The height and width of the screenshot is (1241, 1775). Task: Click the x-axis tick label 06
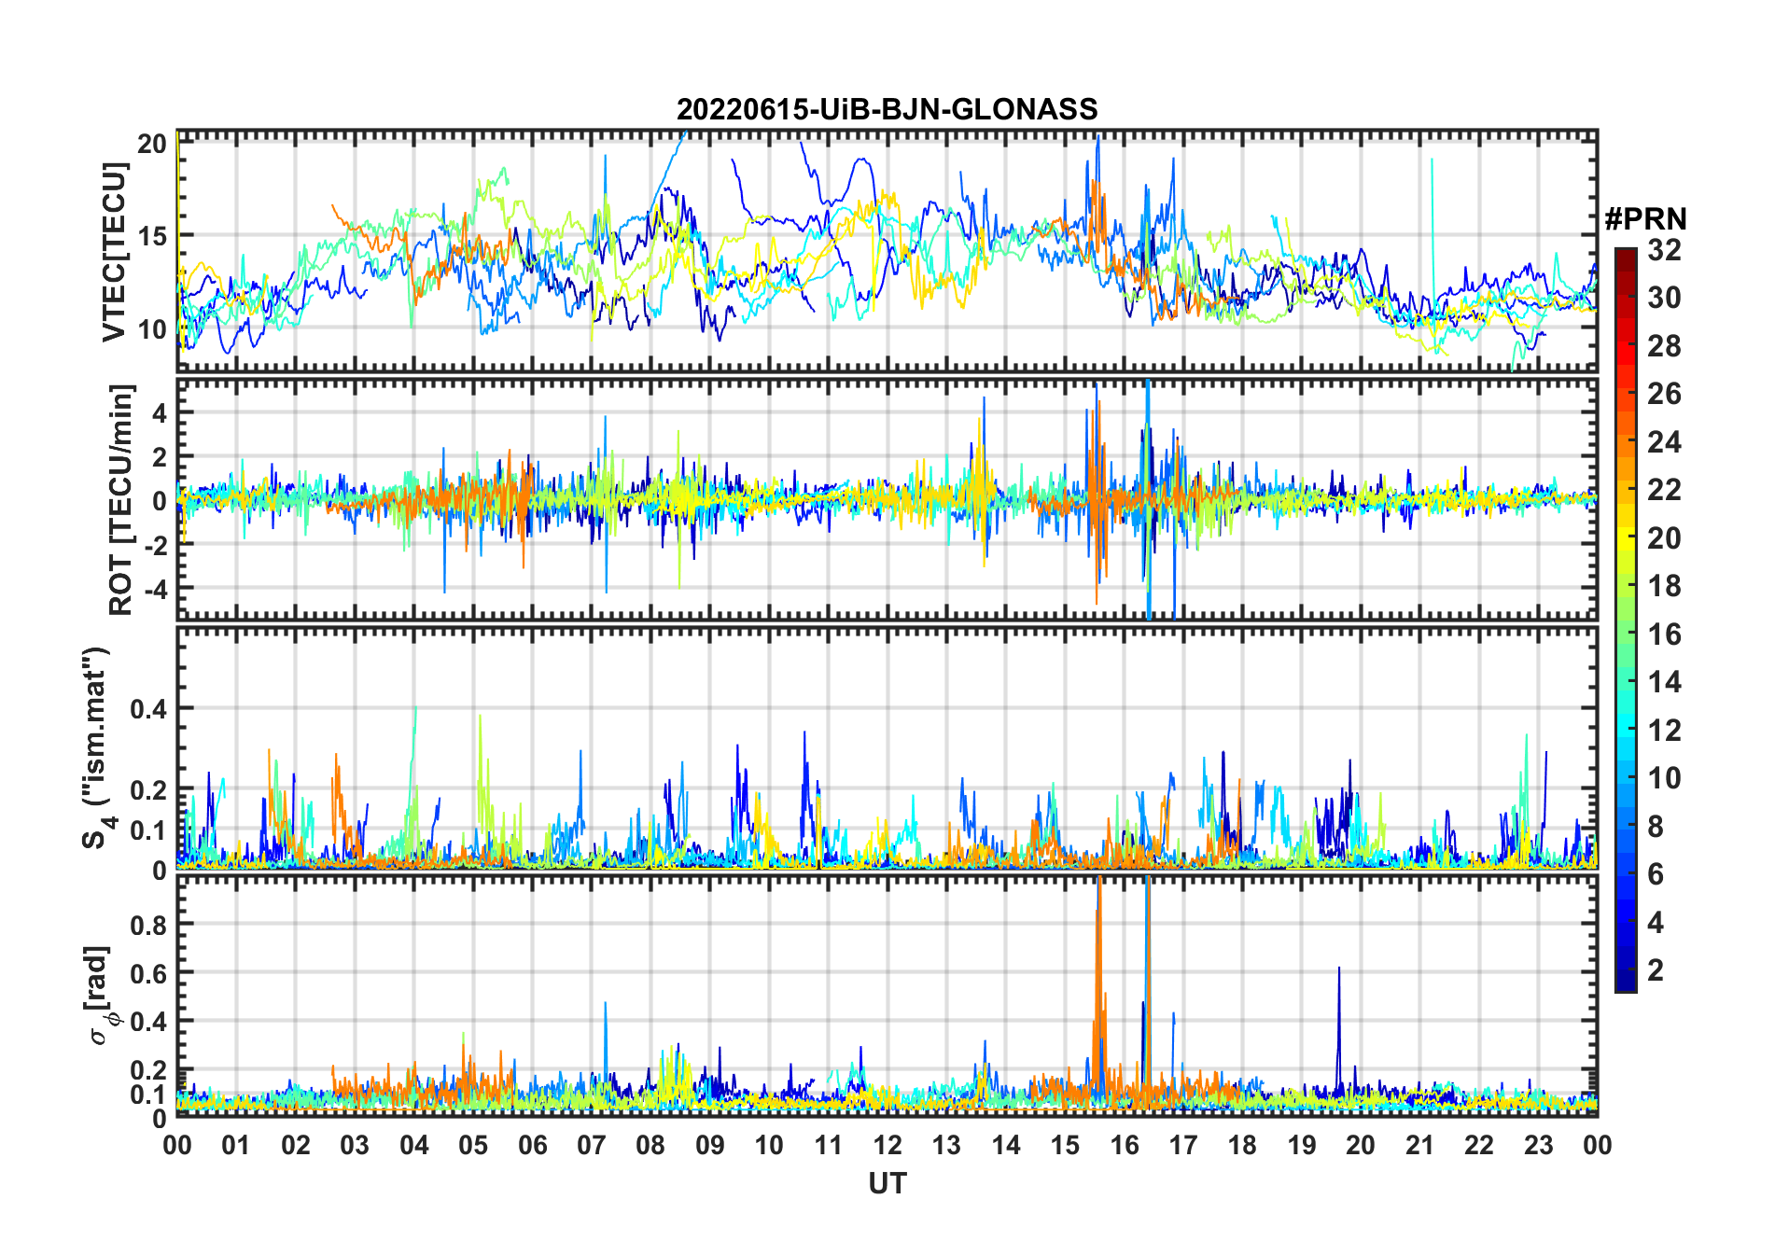[532, 1145]
